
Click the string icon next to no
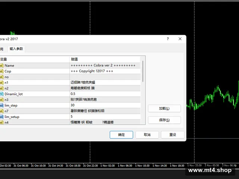point(1,77)
